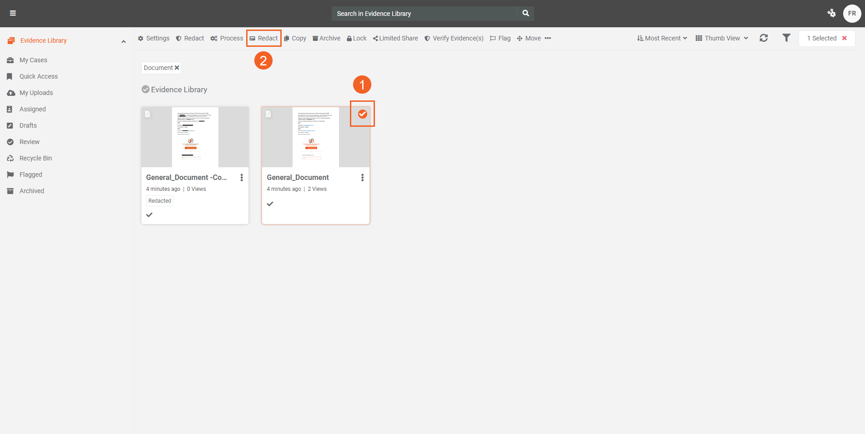This screenshot has height=434, width=865.
Task: Open more toolbar actions ellipsis
Action: pyautogui.click(x=548, y=38)
